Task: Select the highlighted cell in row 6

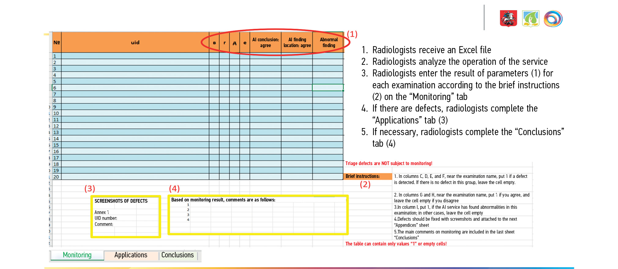Action: (x=327, y=88)
